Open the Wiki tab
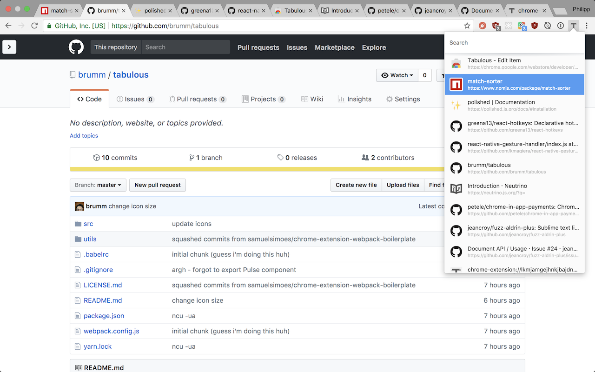Image resolution: width=595 pixels, height=372 pixels. tap(312, 99)
